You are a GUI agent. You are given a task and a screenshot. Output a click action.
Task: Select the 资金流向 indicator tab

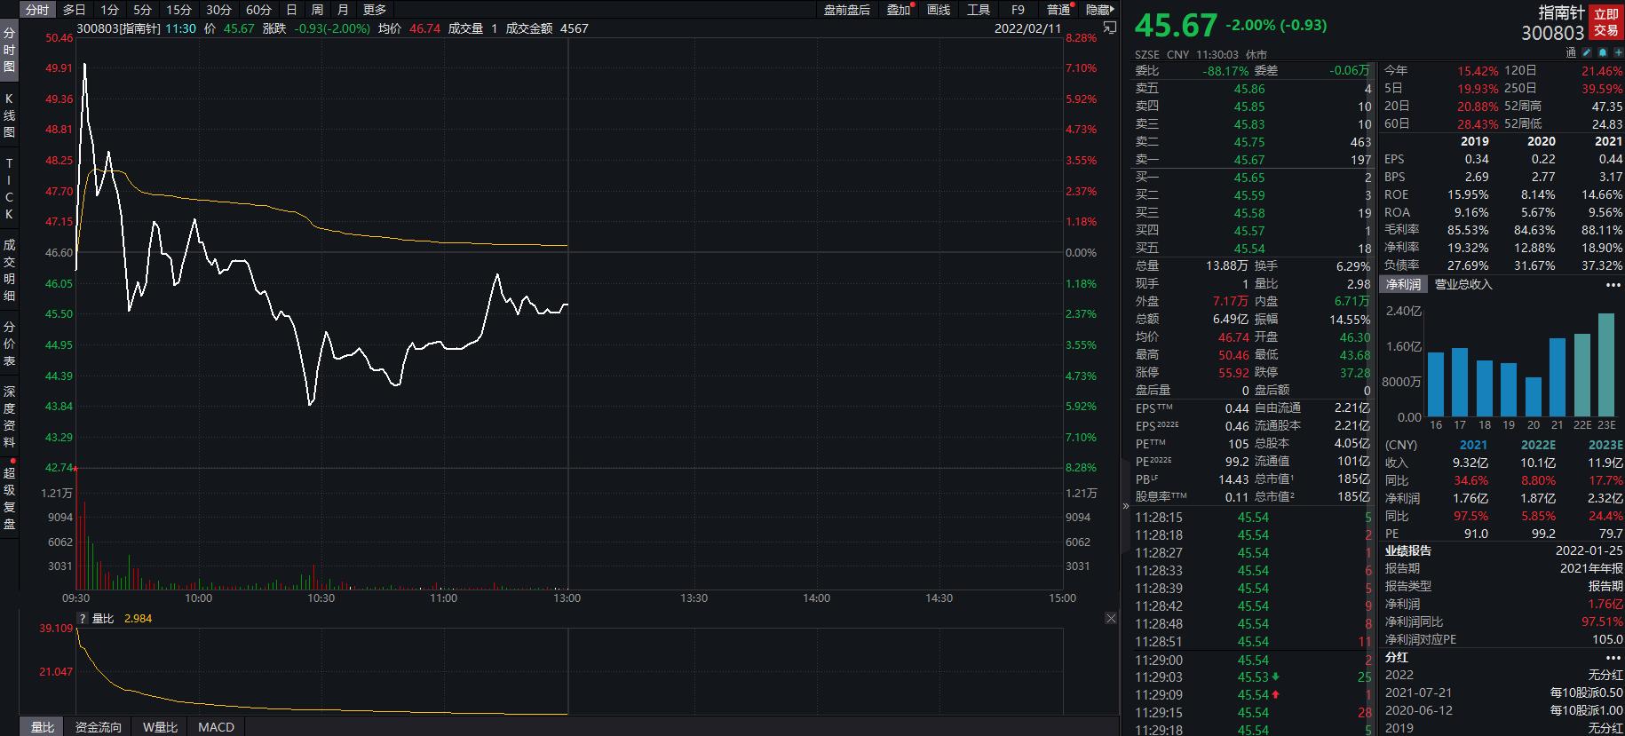[x=98, y=727]
